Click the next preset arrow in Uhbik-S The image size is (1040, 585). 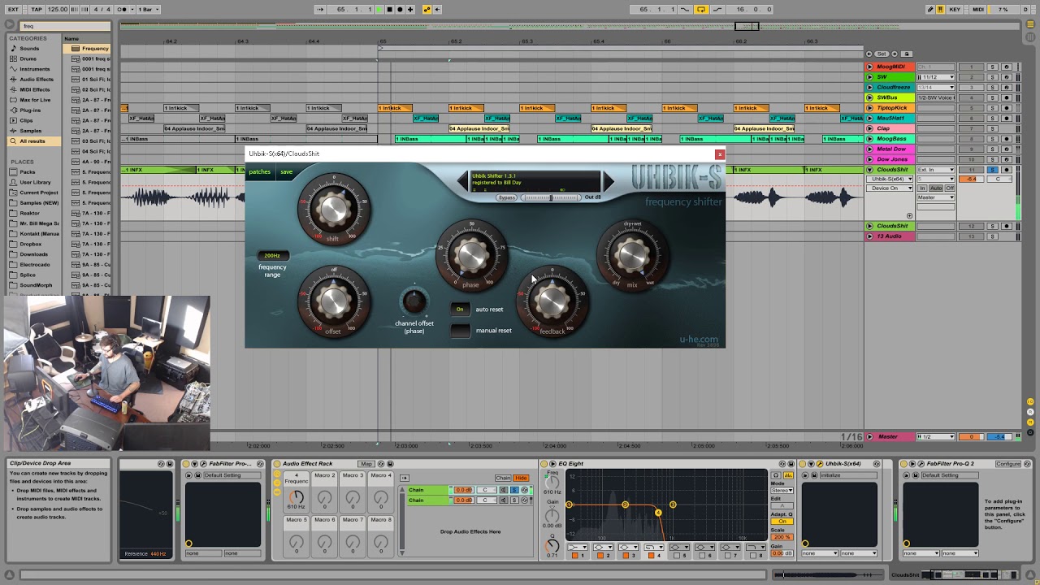tap(608, 180)
